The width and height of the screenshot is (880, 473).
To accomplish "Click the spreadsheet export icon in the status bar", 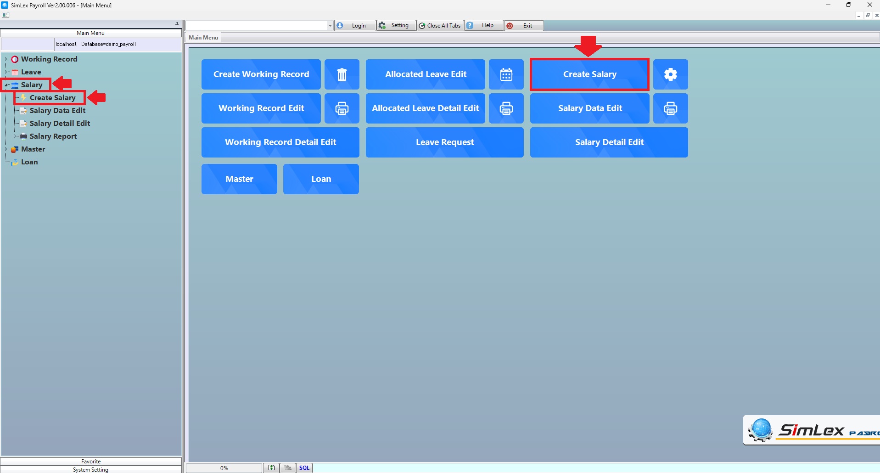I will tap(272, 468).
